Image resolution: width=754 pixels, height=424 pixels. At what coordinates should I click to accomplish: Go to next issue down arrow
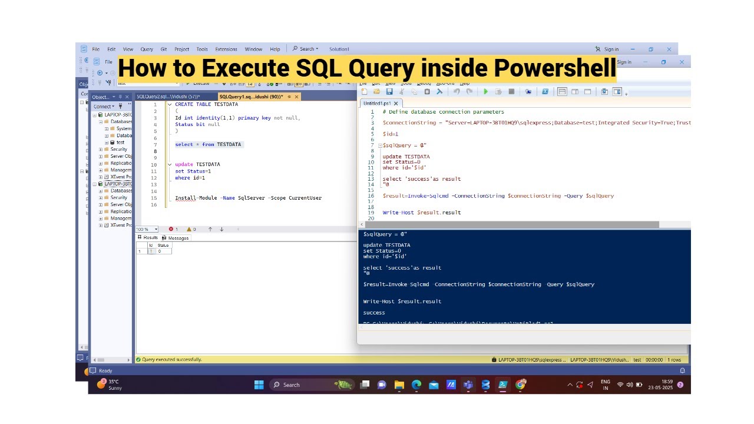221,229
